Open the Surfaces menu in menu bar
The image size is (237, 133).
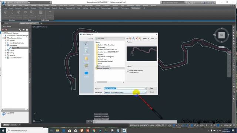click(x=54, y=6)
